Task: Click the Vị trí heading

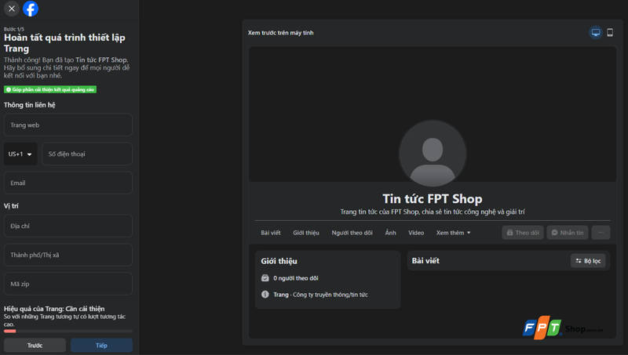Action: (x=11, y=206)
